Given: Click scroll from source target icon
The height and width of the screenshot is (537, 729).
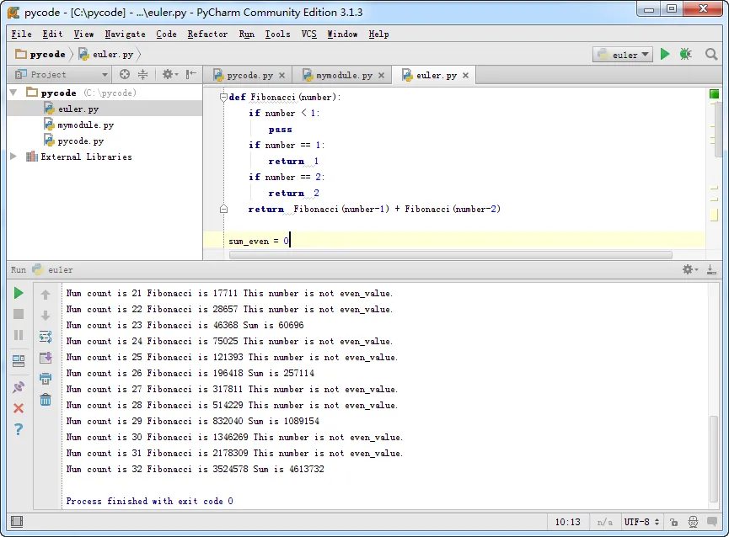Looking at the screenshot, I should [x=124, y=74].
